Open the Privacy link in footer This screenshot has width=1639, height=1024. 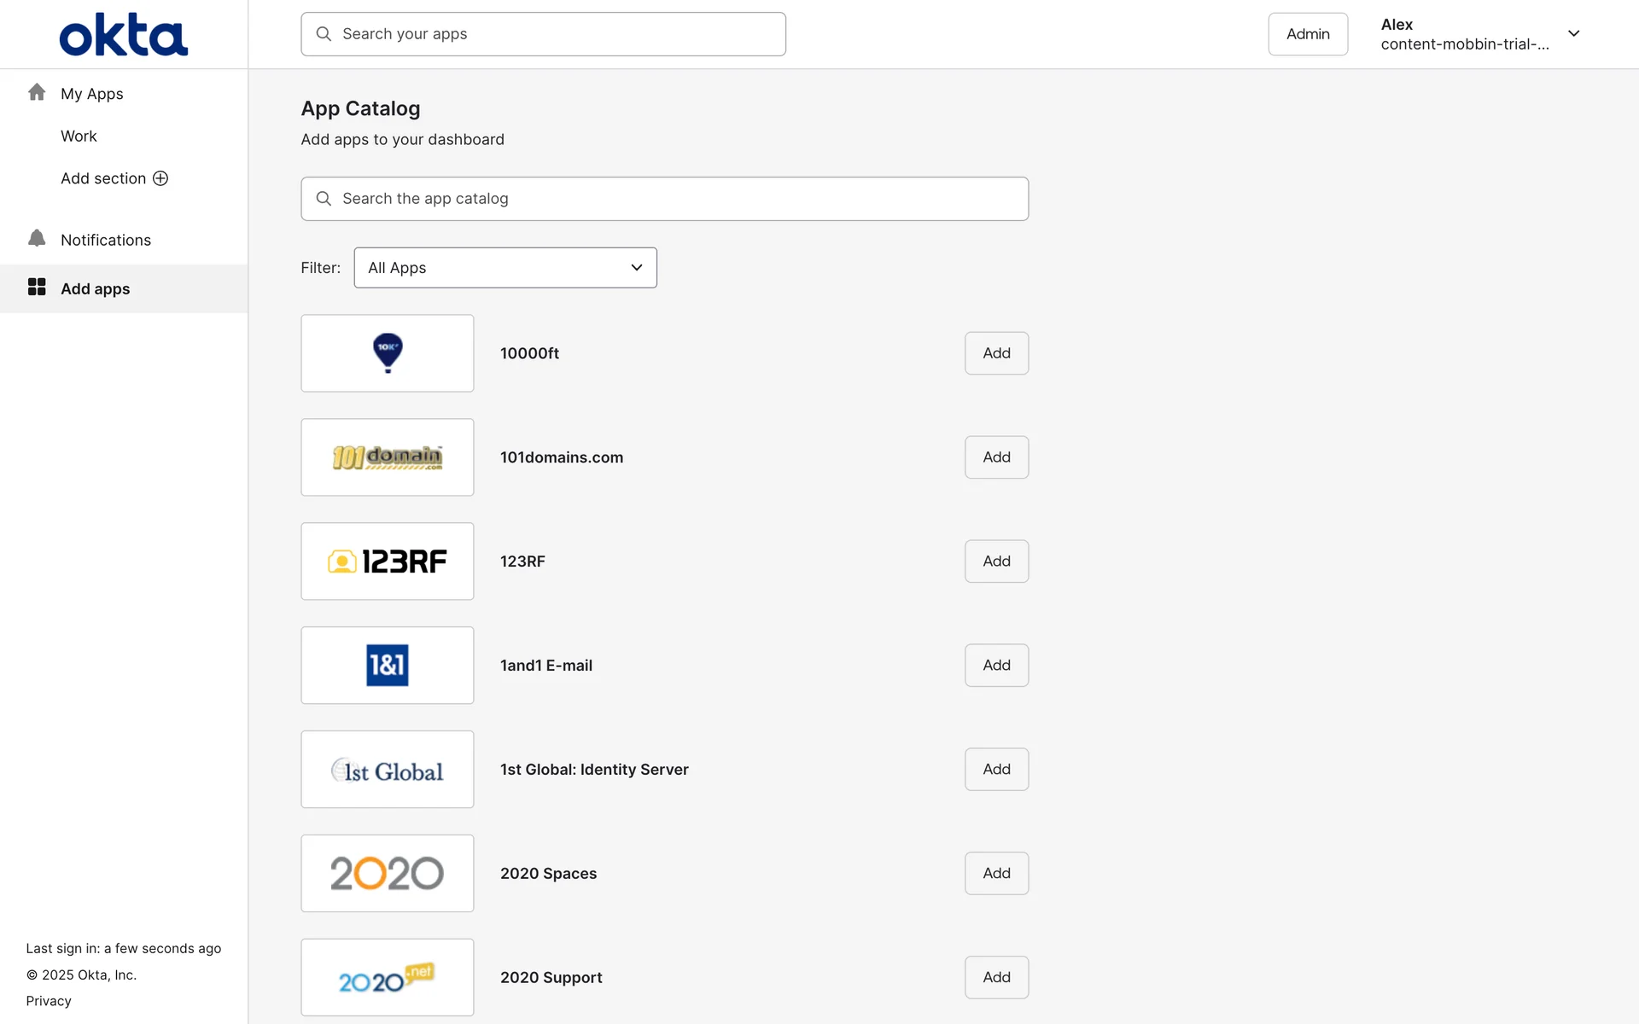click(49, 1001)
